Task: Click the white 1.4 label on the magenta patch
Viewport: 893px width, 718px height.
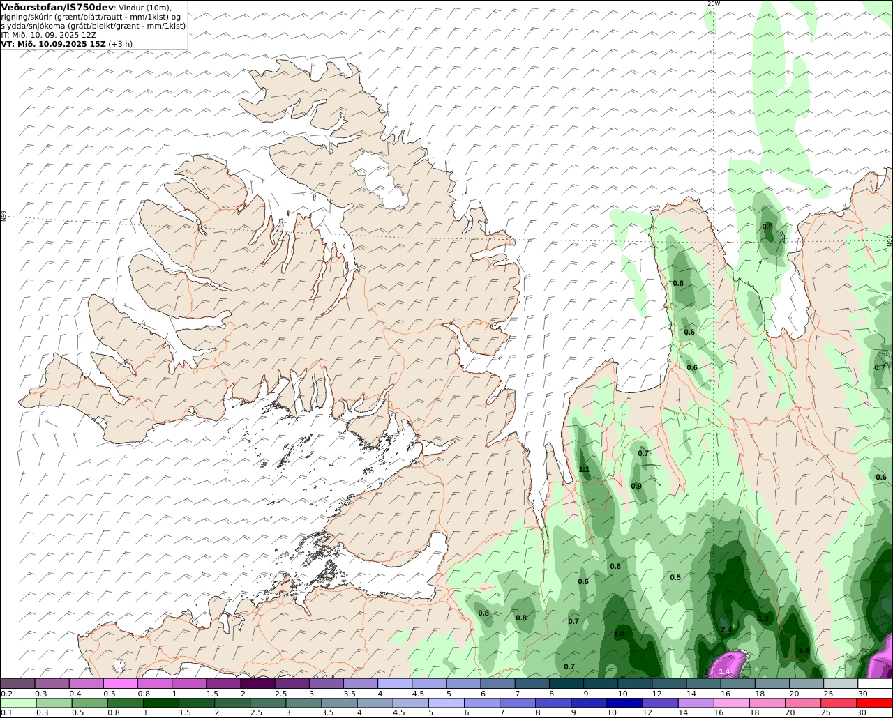Action: (x=724, y=671)
